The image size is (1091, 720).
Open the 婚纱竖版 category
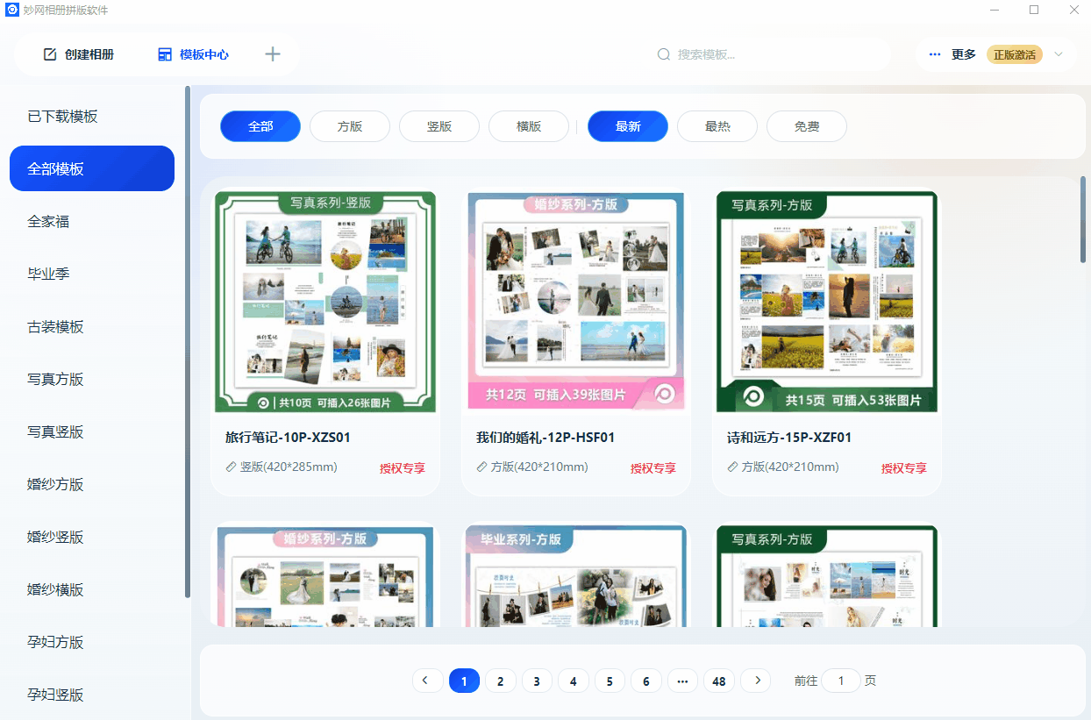92,537
